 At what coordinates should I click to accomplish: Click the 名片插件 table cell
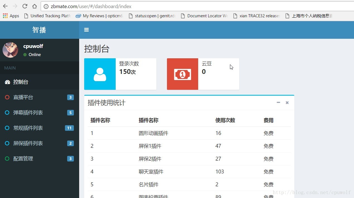pyautogui.click(x=149, y=185)
